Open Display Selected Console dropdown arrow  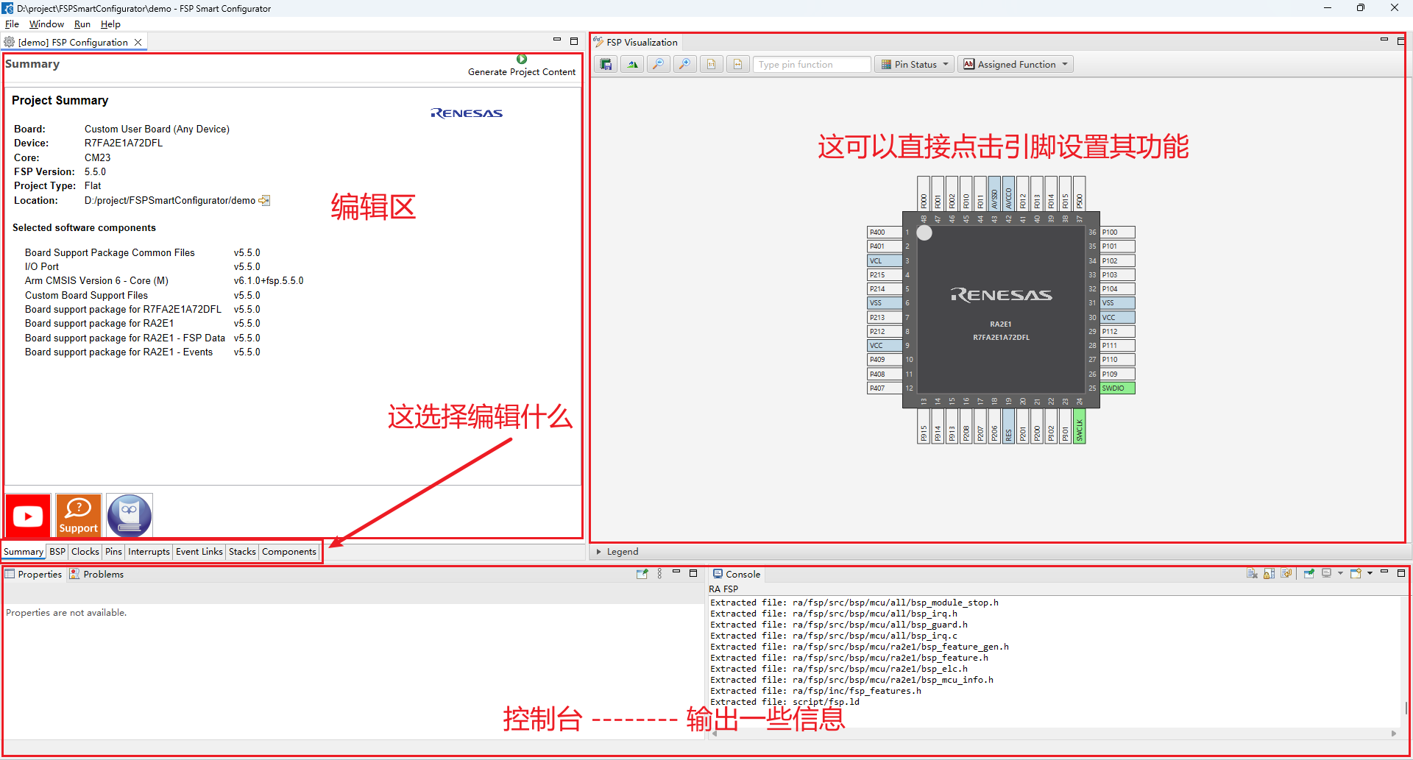1340,574
